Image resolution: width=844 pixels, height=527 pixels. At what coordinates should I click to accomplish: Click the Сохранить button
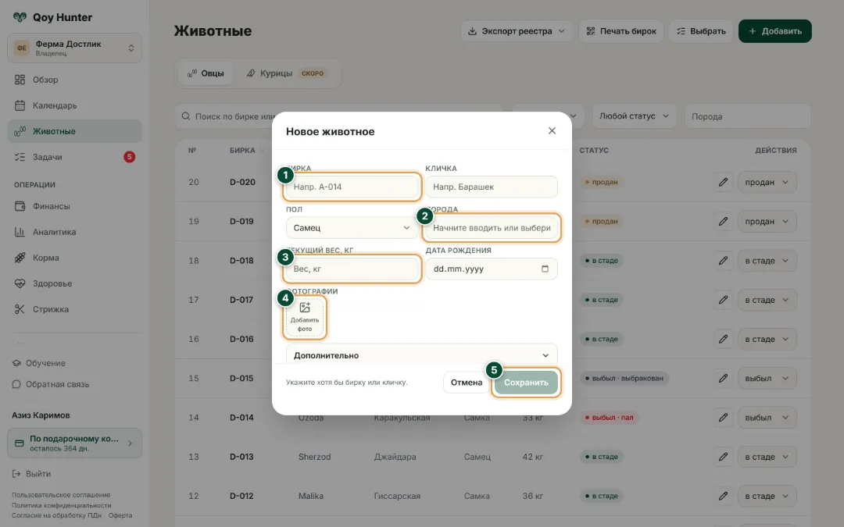click(x=526, y=383)
